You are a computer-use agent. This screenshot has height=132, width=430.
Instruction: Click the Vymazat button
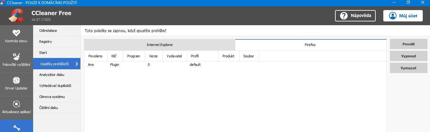coord(409,68)
